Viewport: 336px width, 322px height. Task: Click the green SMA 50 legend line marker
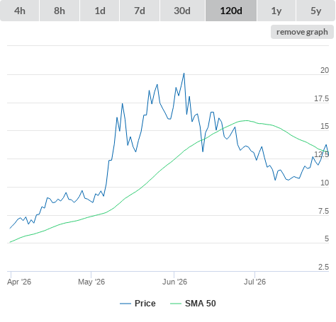176,304
